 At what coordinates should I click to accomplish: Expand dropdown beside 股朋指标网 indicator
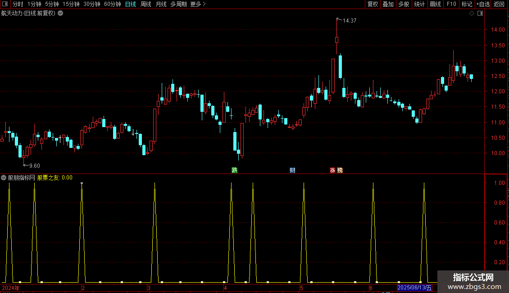tap(4, 178)
